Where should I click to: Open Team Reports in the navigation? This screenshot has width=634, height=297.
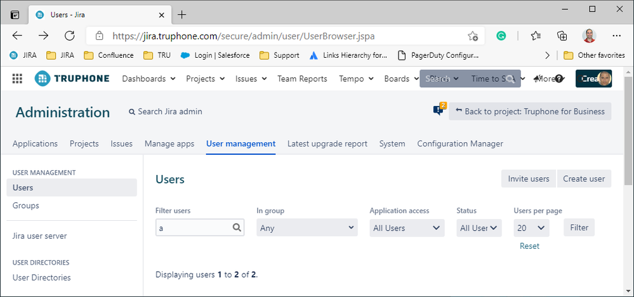coord(302,79)
